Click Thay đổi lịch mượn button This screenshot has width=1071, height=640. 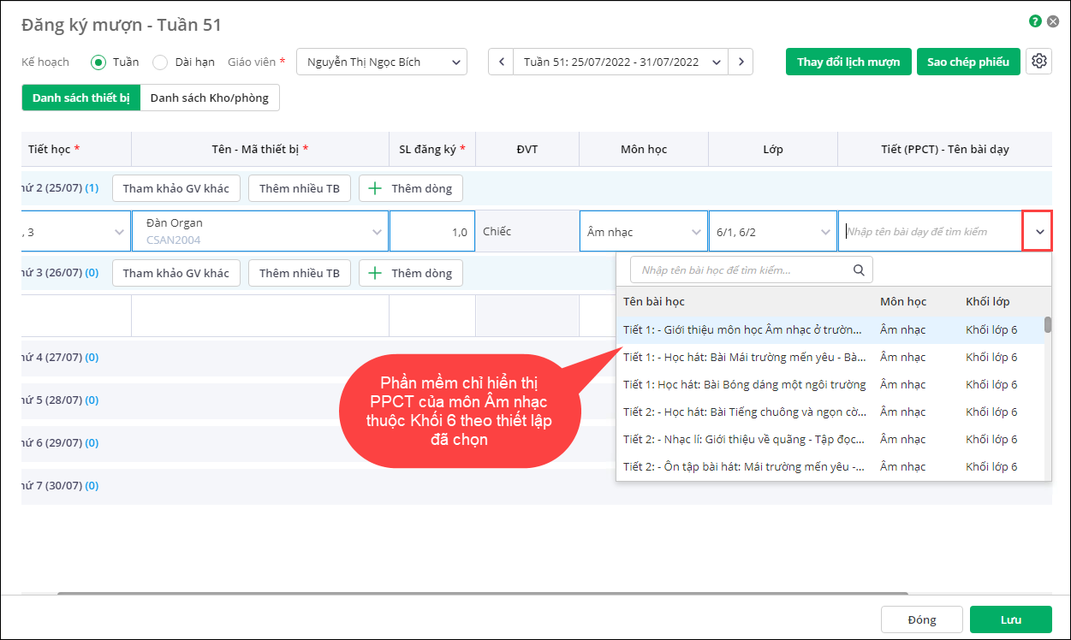point(848,62)
